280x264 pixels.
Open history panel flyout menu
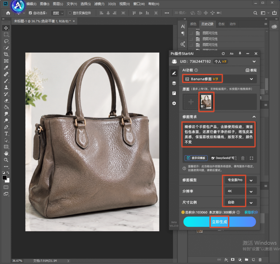tap(266, 24)
